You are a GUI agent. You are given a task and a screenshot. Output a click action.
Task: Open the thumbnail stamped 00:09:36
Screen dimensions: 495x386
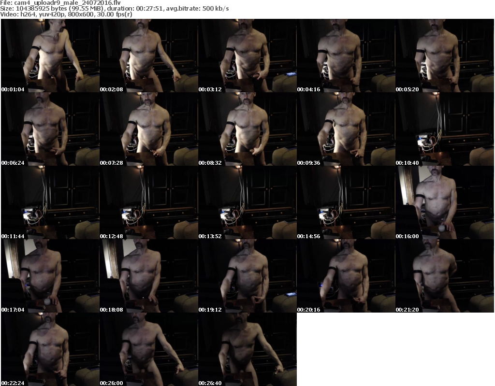coord(346,129)
